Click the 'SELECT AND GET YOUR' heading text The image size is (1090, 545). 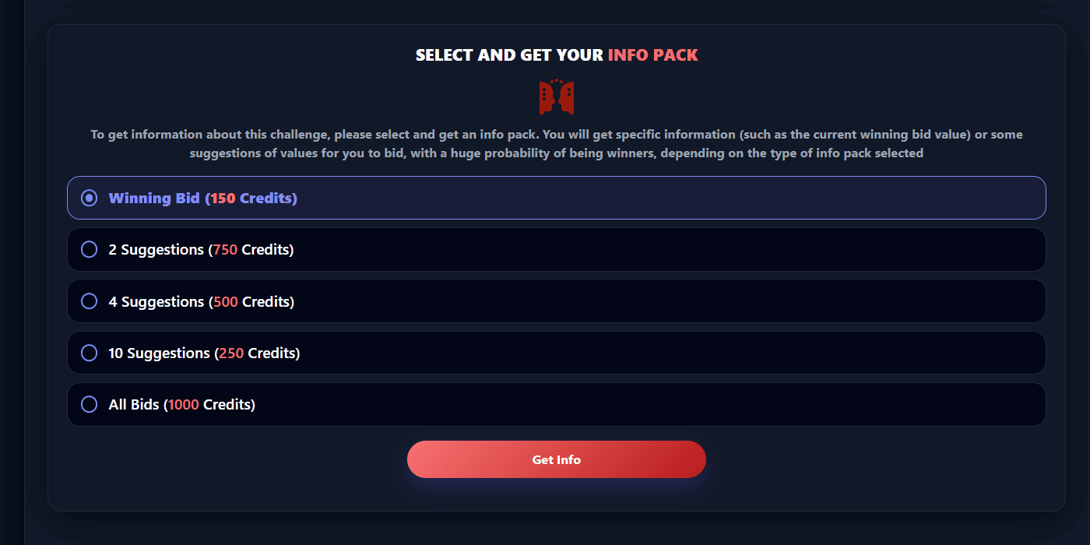[509, 55]
